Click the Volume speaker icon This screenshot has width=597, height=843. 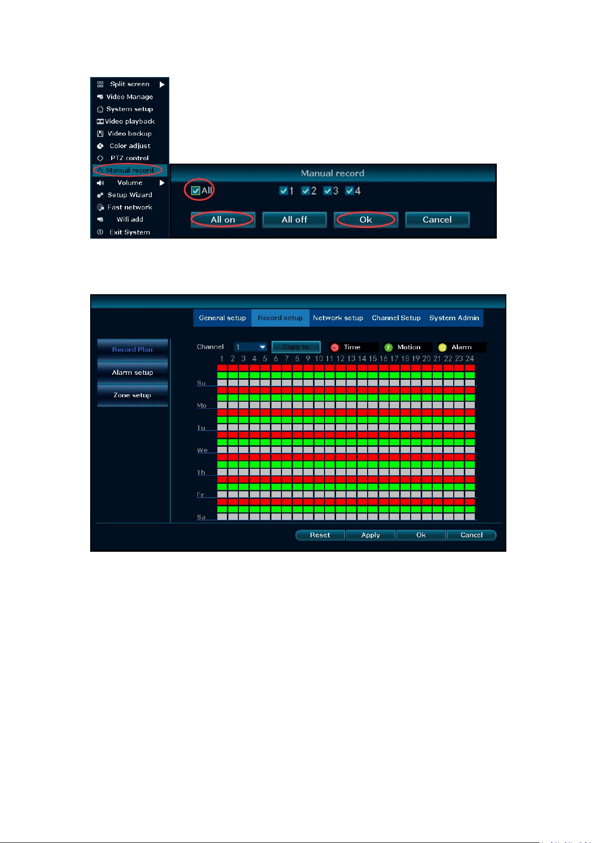coord(100,183)
